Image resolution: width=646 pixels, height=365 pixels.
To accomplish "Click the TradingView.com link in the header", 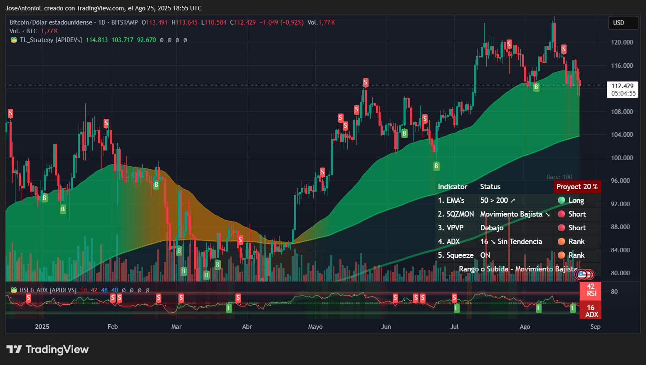I will [x=100, y=8].
